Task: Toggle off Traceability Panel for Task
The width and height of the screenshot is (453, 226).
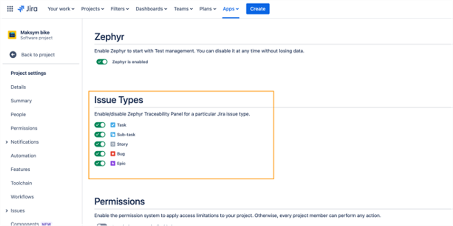Action: pyautogui.click(x=100, y=125)
